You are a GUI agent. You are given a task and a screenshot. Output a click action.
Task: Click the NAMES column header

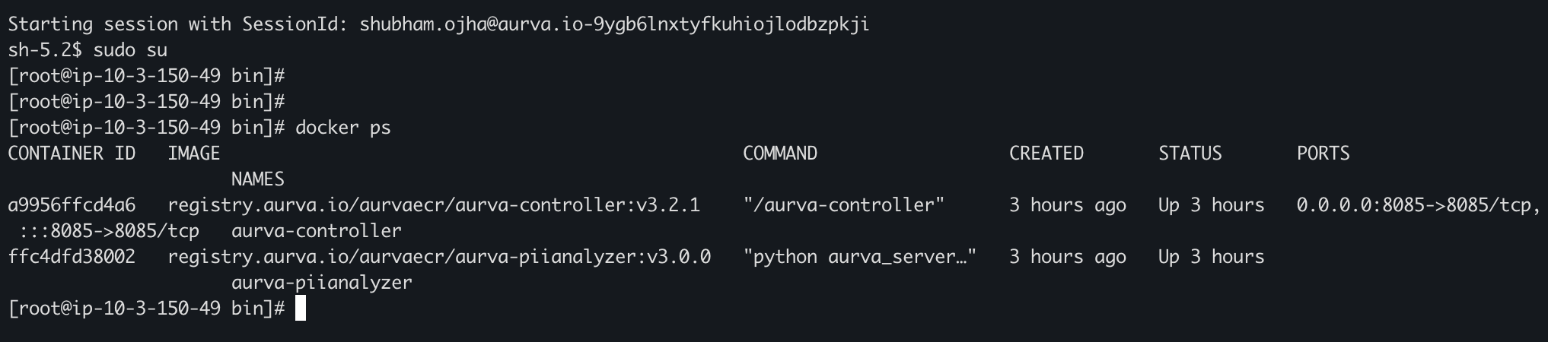258,179
